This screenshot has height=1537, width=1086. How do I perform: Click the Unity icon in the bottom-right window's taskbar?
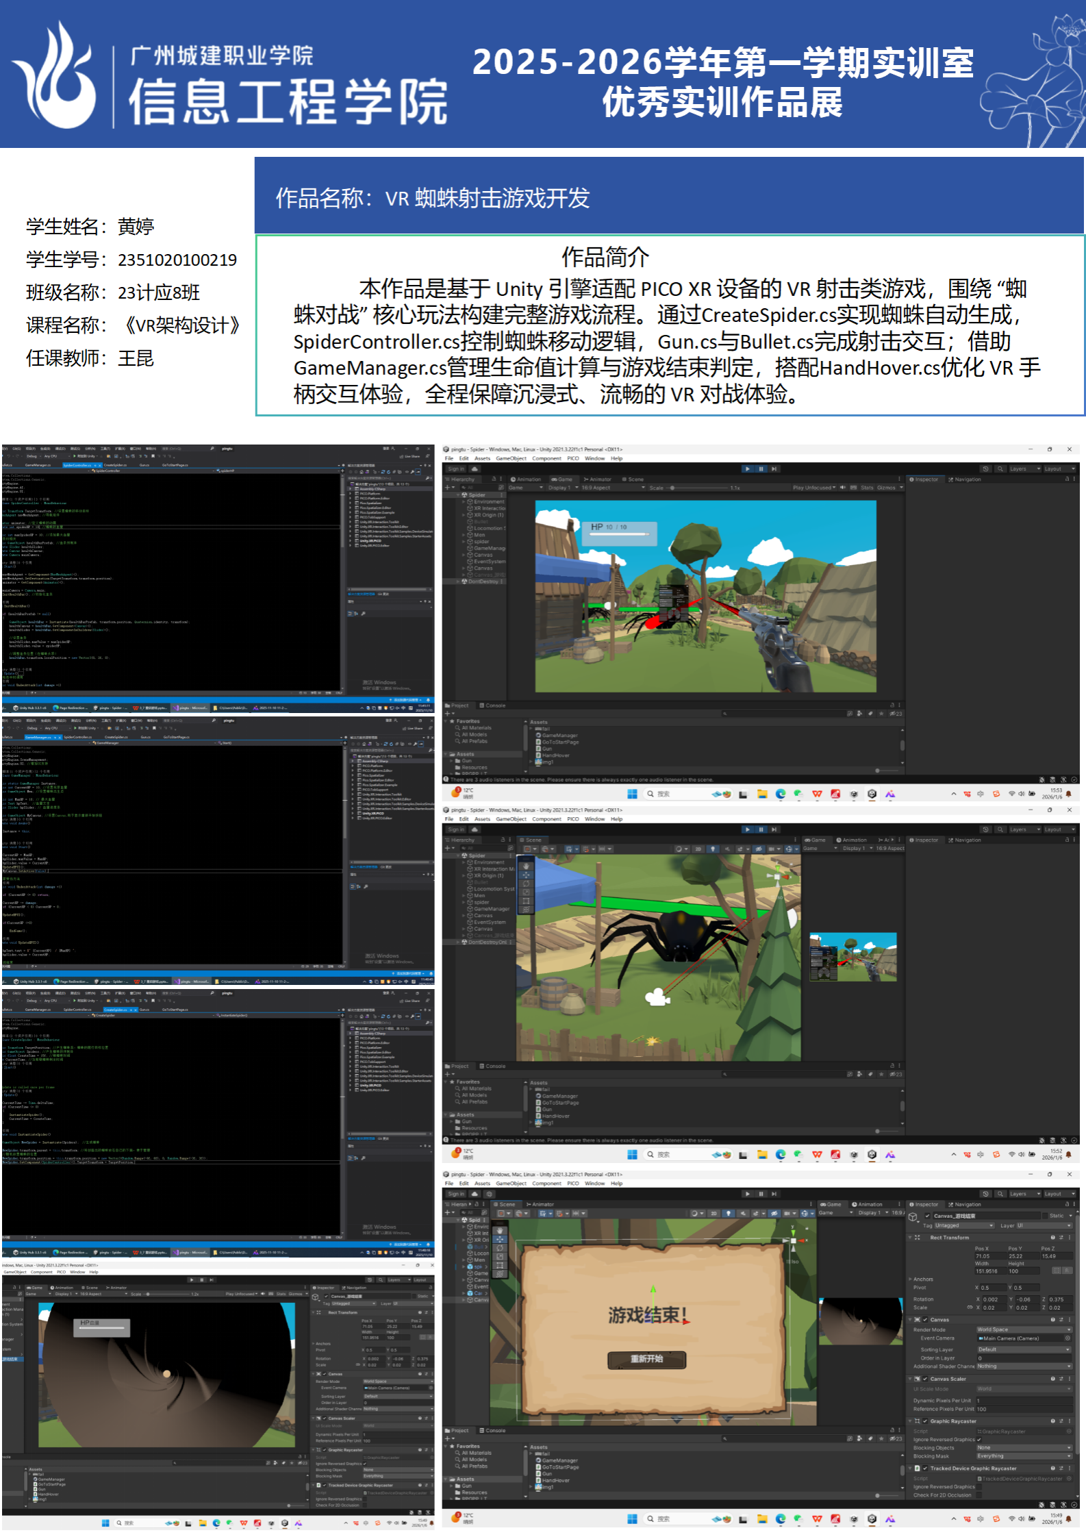[872, 1519]
